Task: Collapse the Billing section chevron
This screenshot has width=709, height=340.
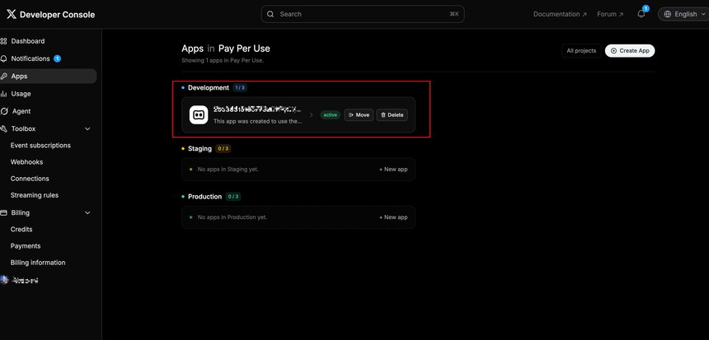Action: [87, 212]
